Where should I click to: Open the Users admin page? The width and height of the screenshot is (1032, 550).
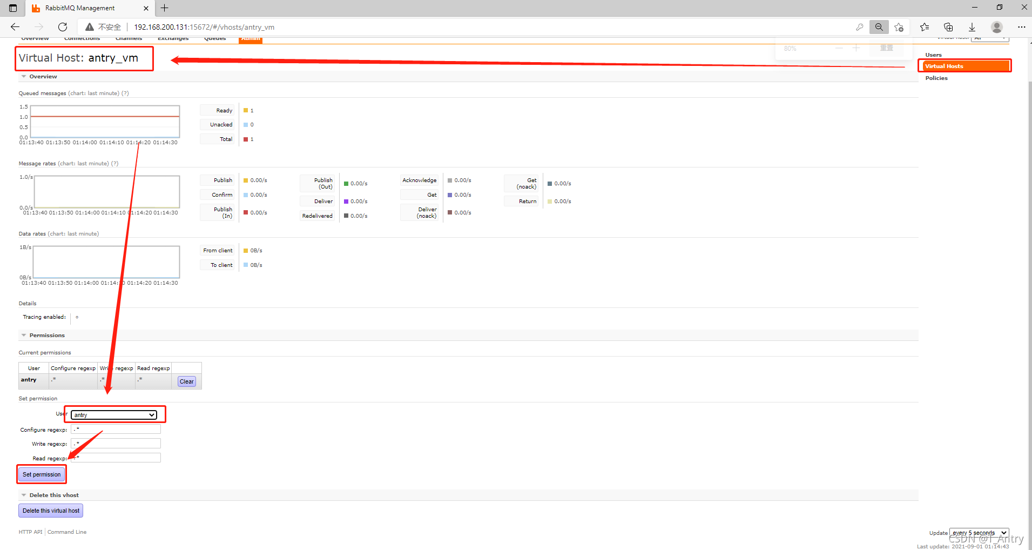click(933, 55)
